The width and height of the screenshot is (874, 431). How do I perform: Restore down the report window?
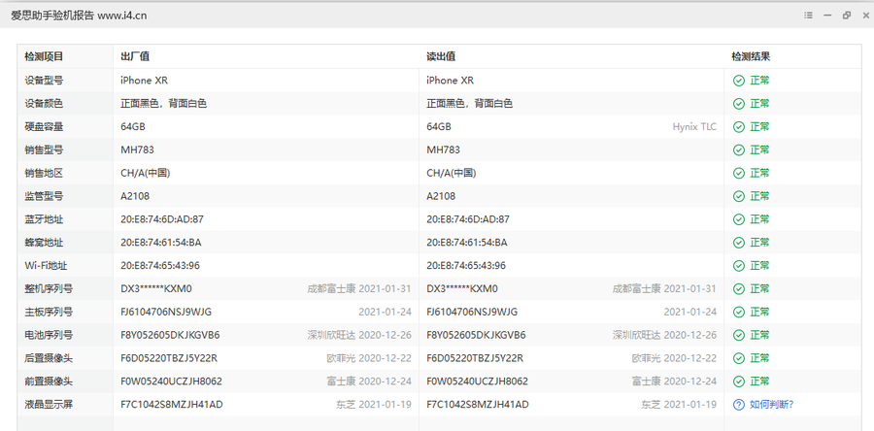847,16
